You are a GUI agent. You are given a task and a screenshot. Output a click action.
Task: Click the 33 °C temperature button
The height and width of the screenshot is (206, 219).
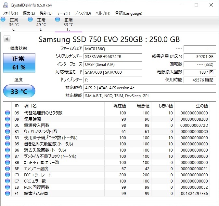pyautogui.click(x=19, y=91)
